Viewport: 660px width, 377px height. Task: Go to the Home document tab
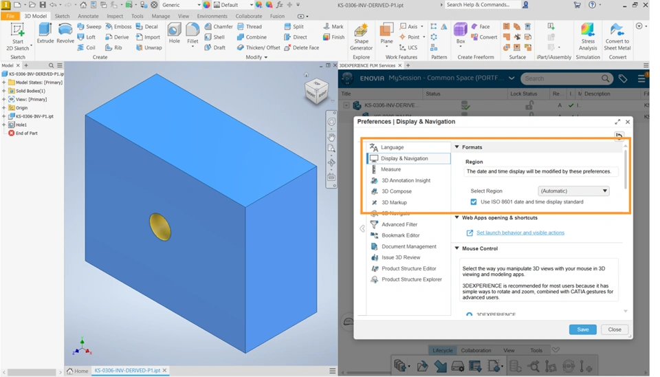(78, 371)
